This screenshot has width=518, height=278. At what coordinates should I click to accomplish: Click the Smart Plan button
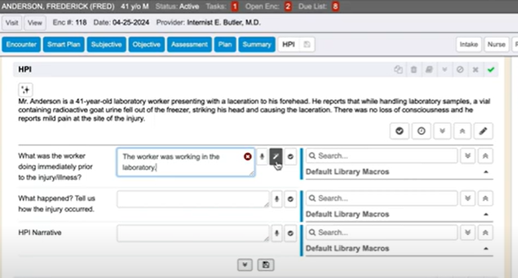64,44
